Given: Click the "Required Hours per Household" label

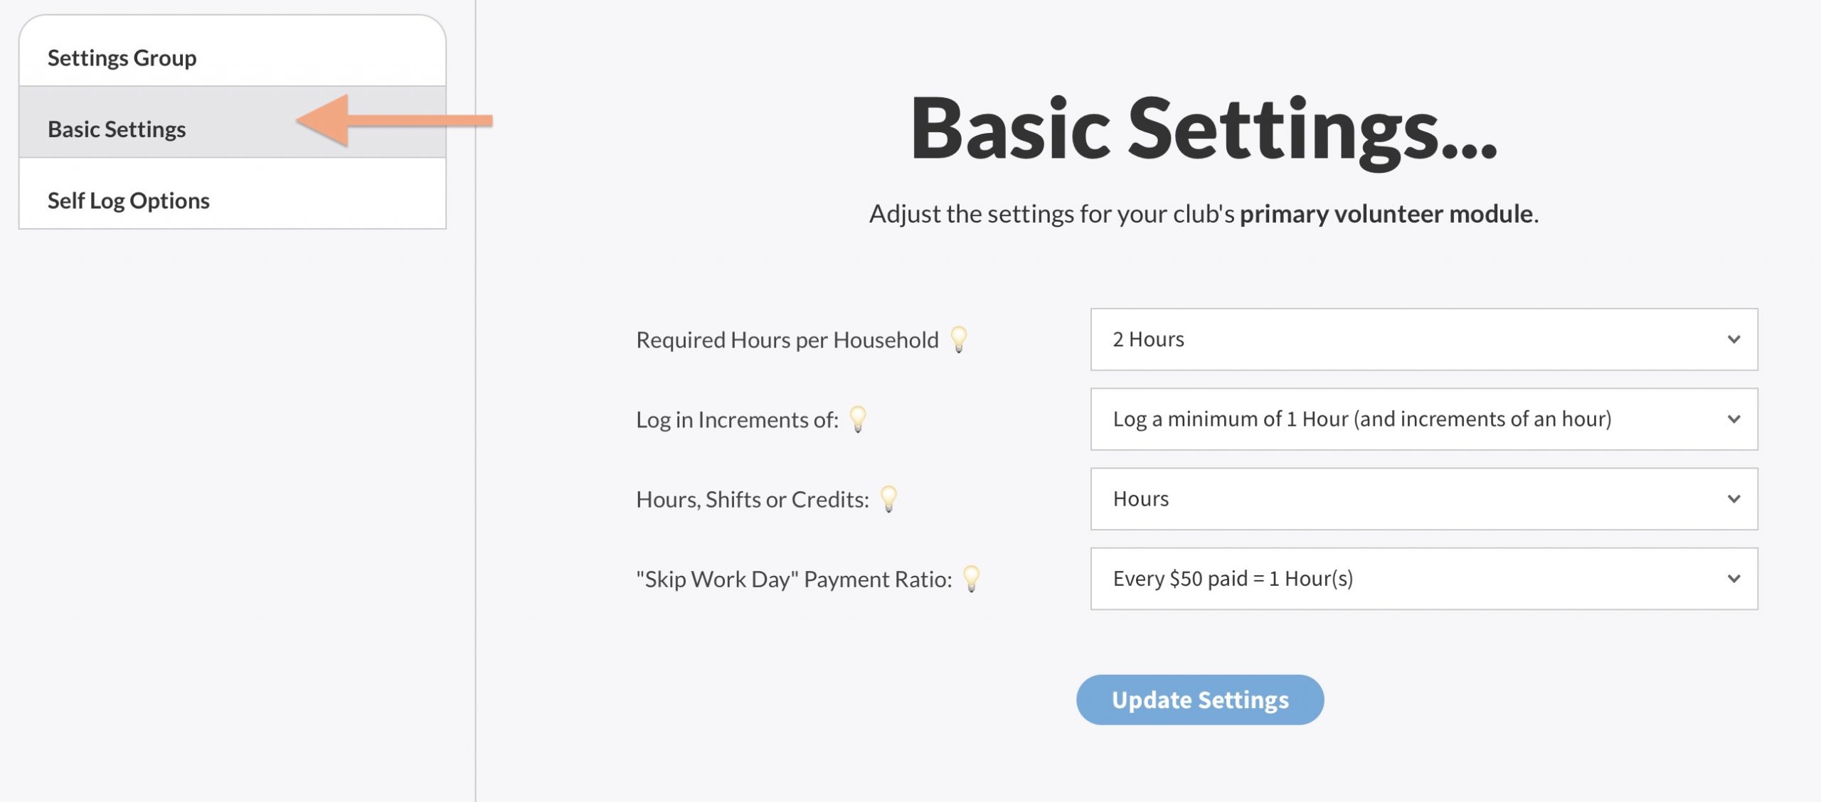Looking at the screenshot, I should tap(787, 340).
